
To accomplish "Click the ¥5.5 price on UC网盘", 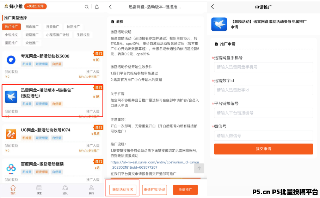I will coord(95,134).
